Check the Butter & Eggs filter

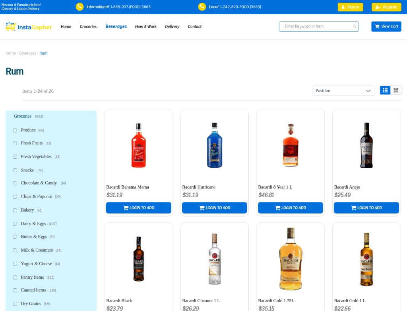coord(15,237)
